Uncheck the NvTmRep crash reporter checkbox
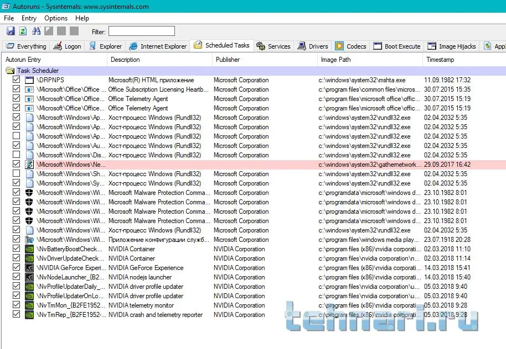Viewport: 506px width, 349px height. (16, 314)
